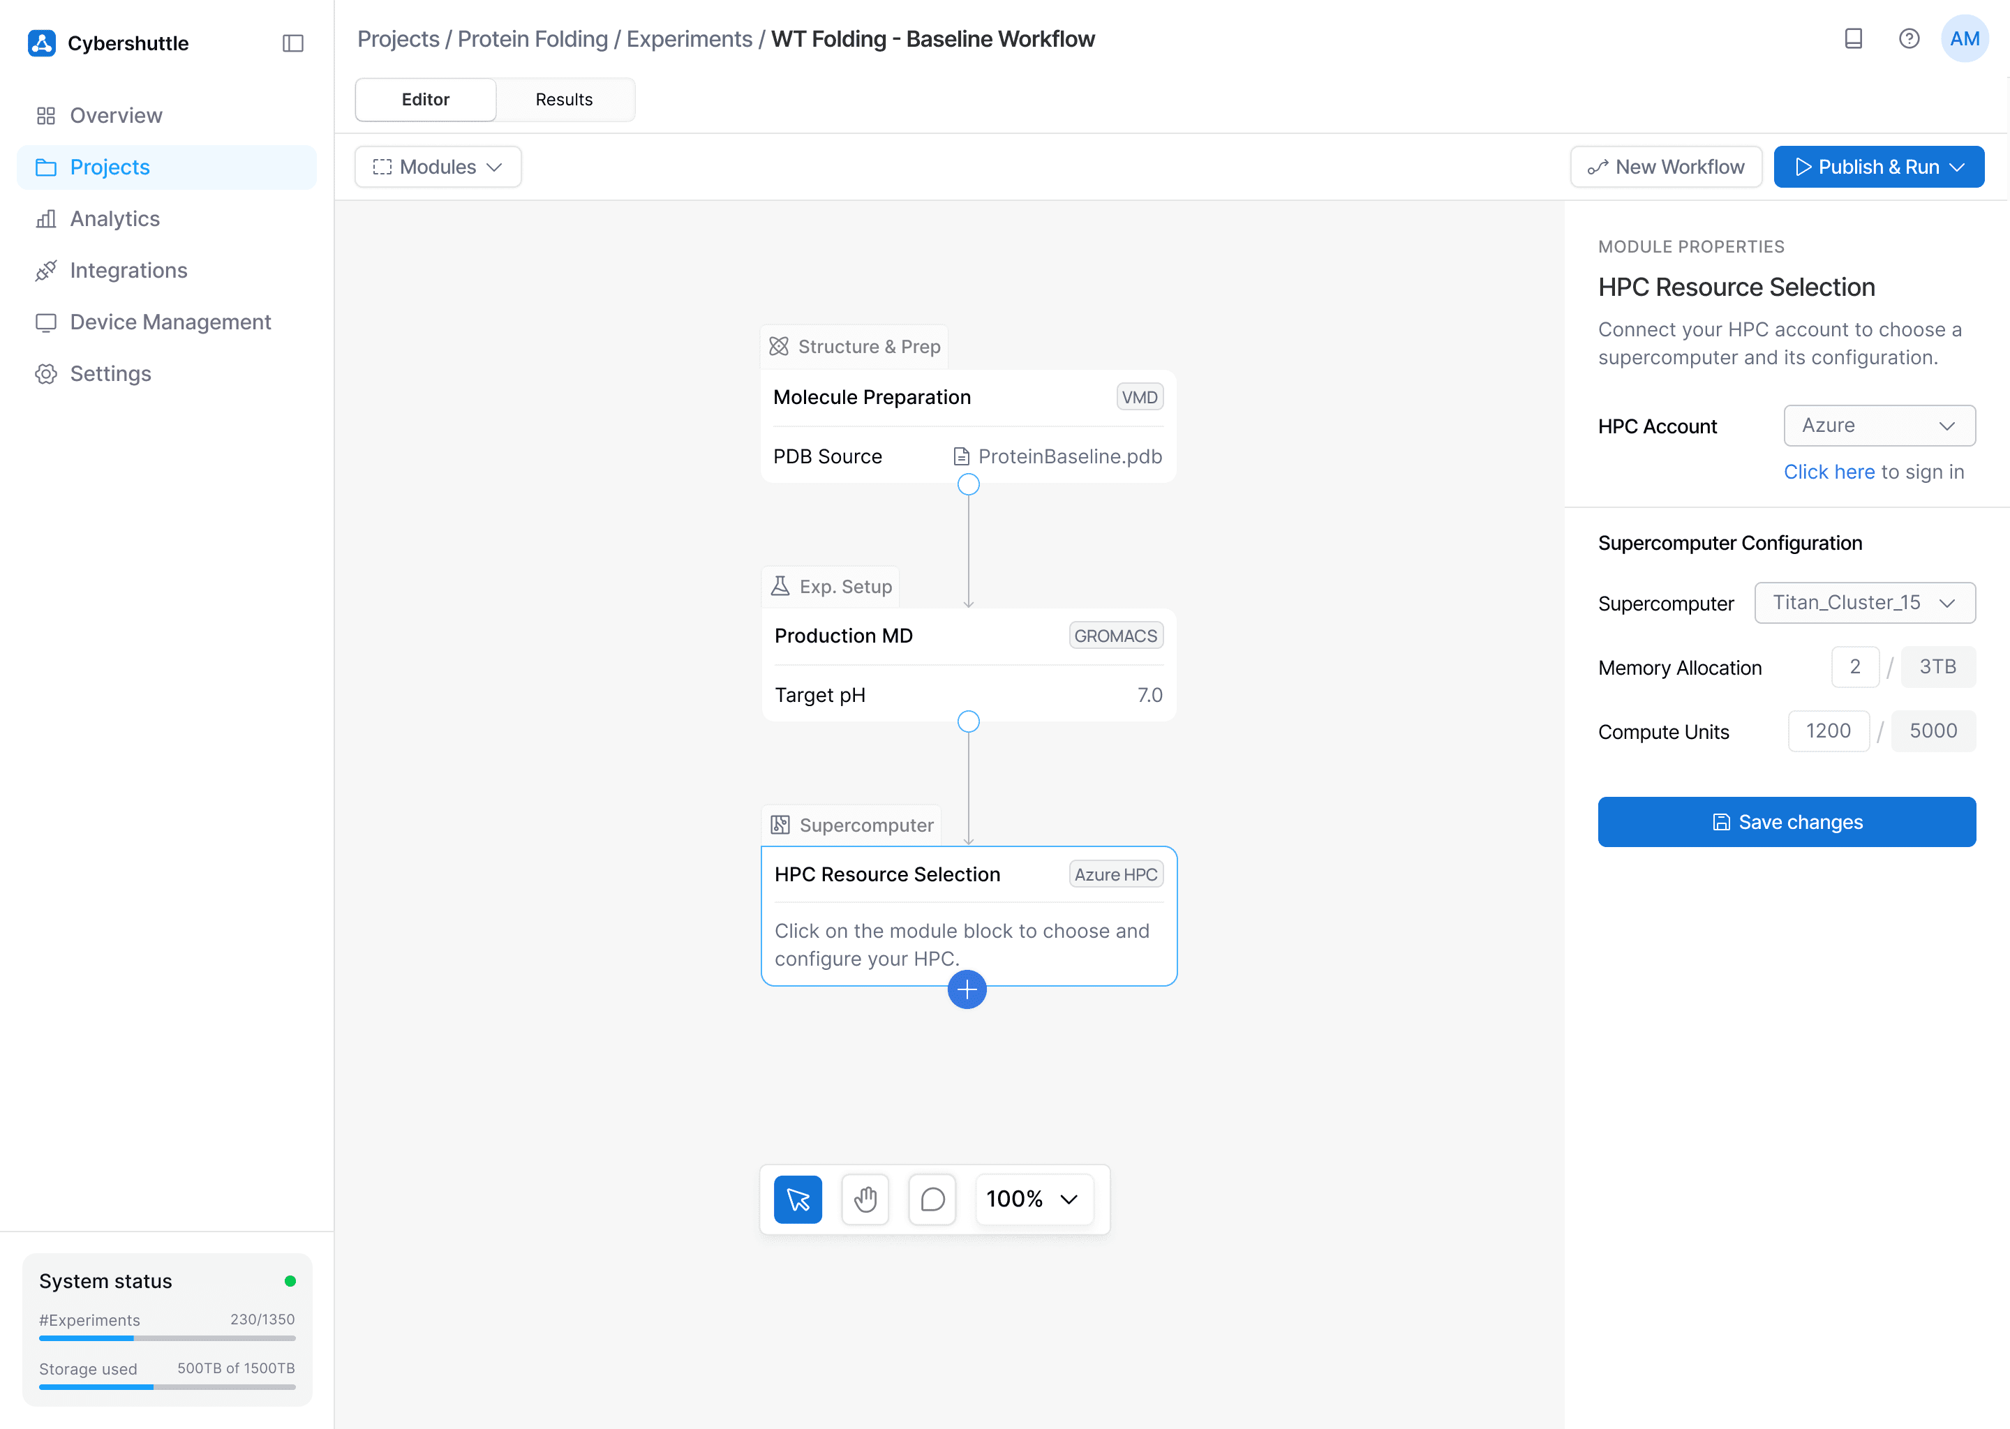This screenshot has height=1429, width=2010.
Task: Click the help question mark icon
Action: [x=1908, y=38]
